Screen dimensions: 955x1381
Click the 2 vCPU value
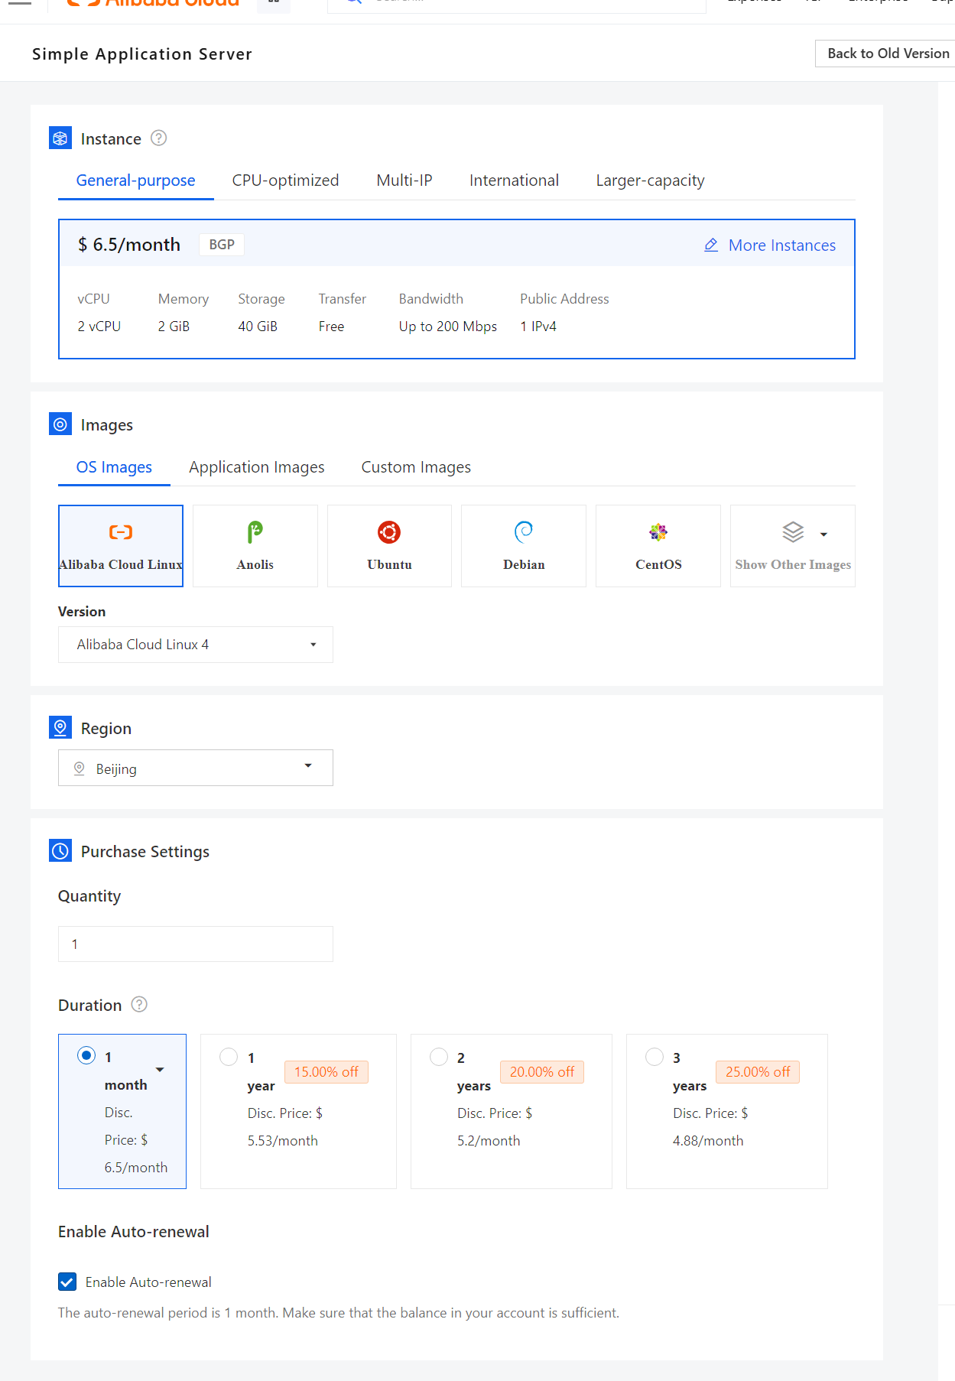tap(99, 327)
